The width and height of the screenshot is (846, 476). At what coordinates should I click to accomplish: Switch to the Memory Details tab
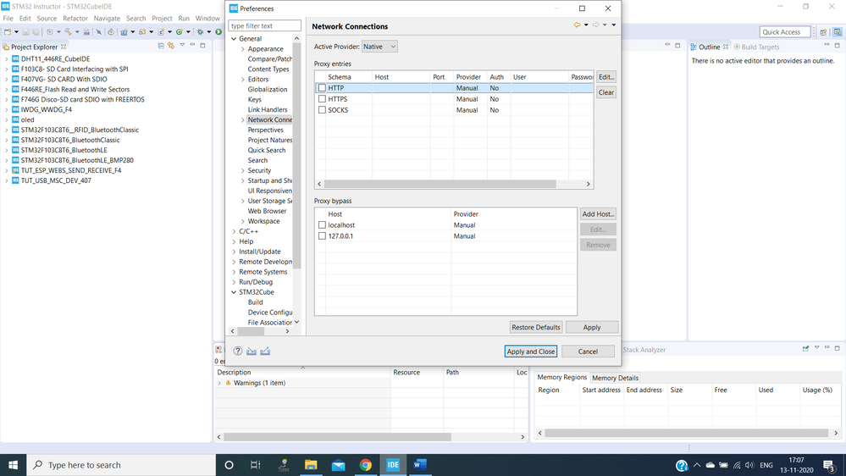[x=615, y=378]
